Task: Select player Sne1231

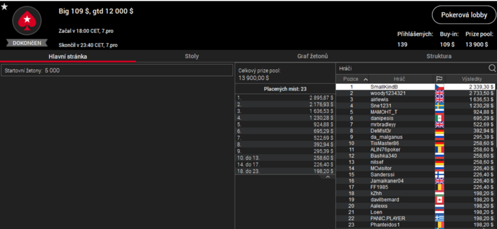Action: 415,106
